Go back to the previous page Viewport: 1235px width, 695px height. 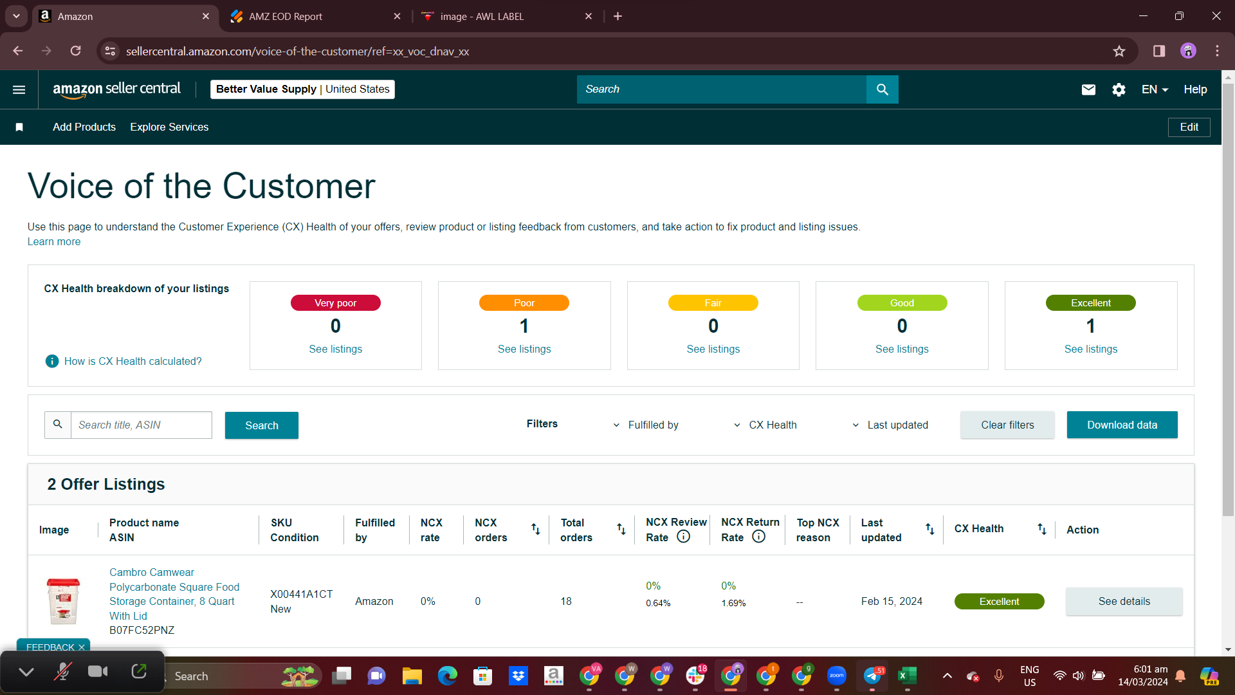(x=17, y=51)
